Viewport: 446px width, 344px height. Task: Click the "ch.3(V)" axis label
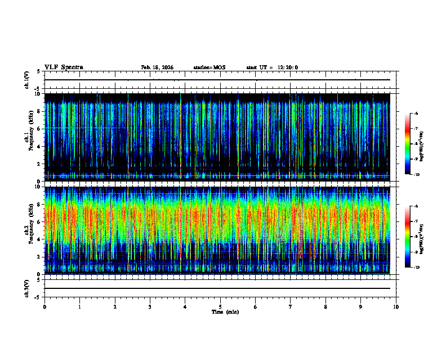(x=26, y=288)
